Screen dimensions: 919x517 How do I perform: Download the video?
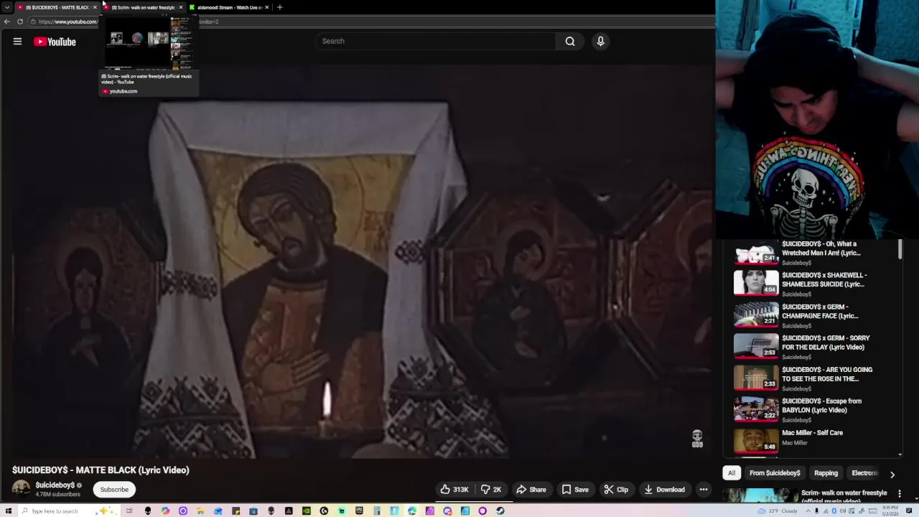(x=664, y=490)
